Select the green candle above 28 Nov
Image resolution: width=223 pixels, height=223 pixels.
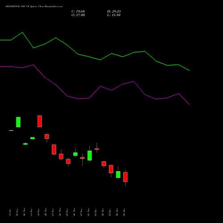pos(90,156)
